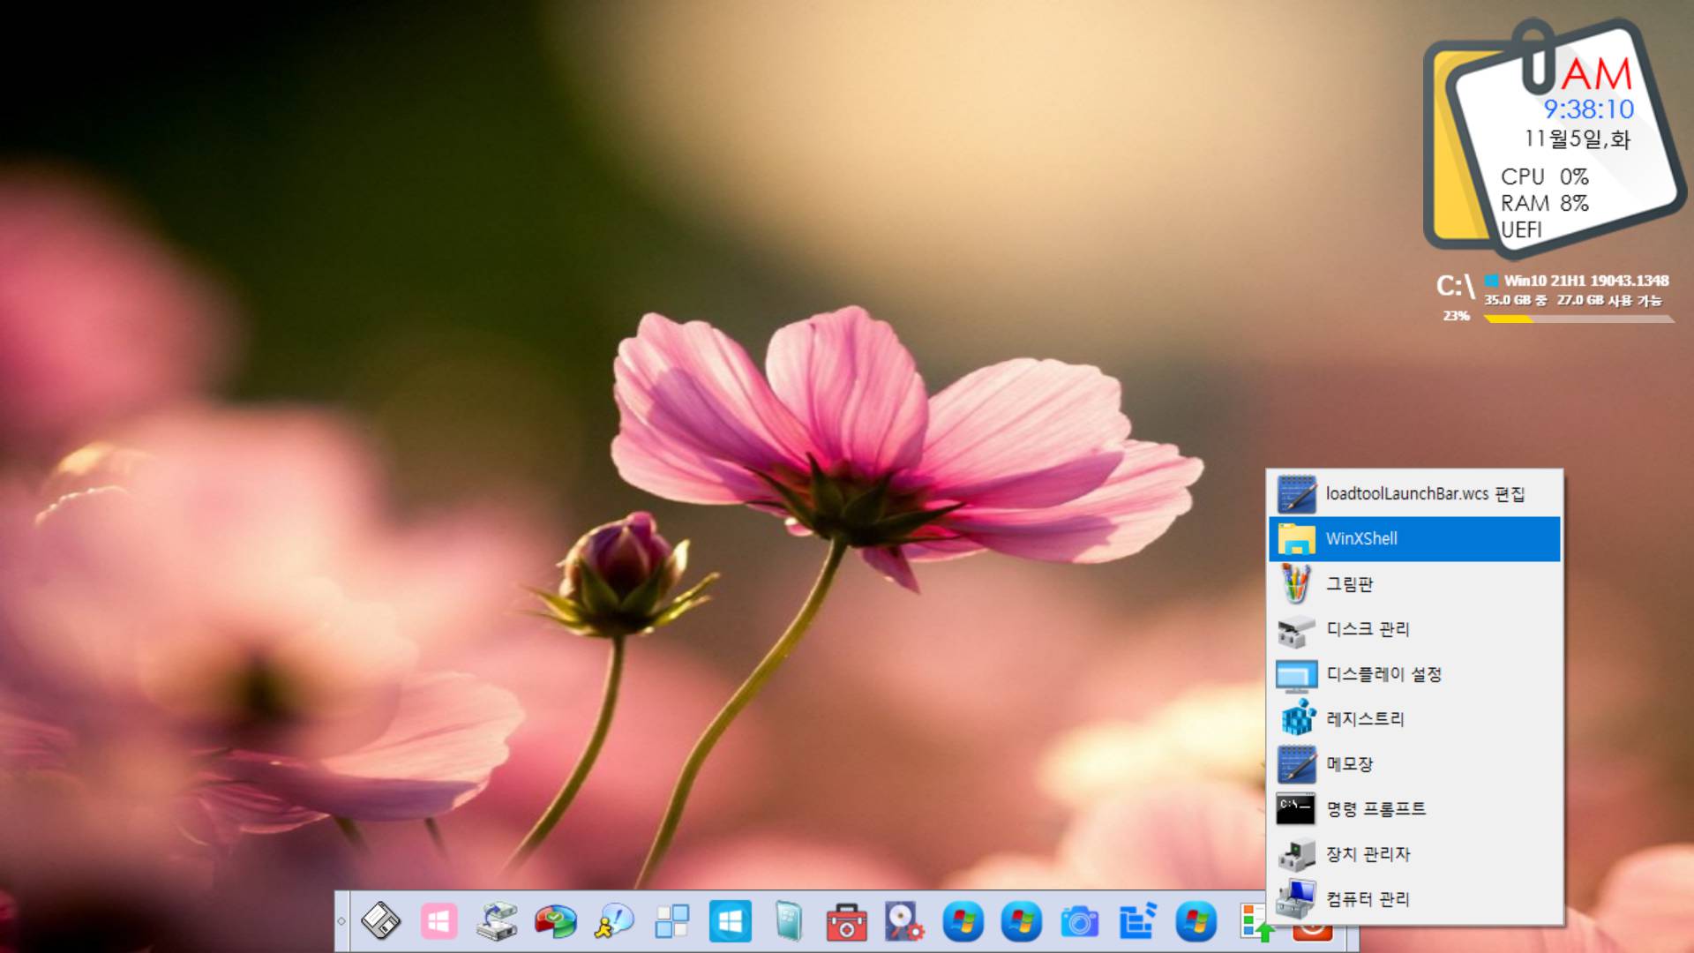This screenshot has width=1694, height=953.
Task: Click the Windows orb right of disc-gear icon
Action: [963, 922]
